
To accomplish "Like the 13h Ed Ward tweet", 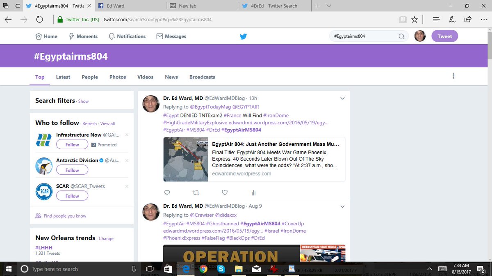I will (x=225, y=193).
